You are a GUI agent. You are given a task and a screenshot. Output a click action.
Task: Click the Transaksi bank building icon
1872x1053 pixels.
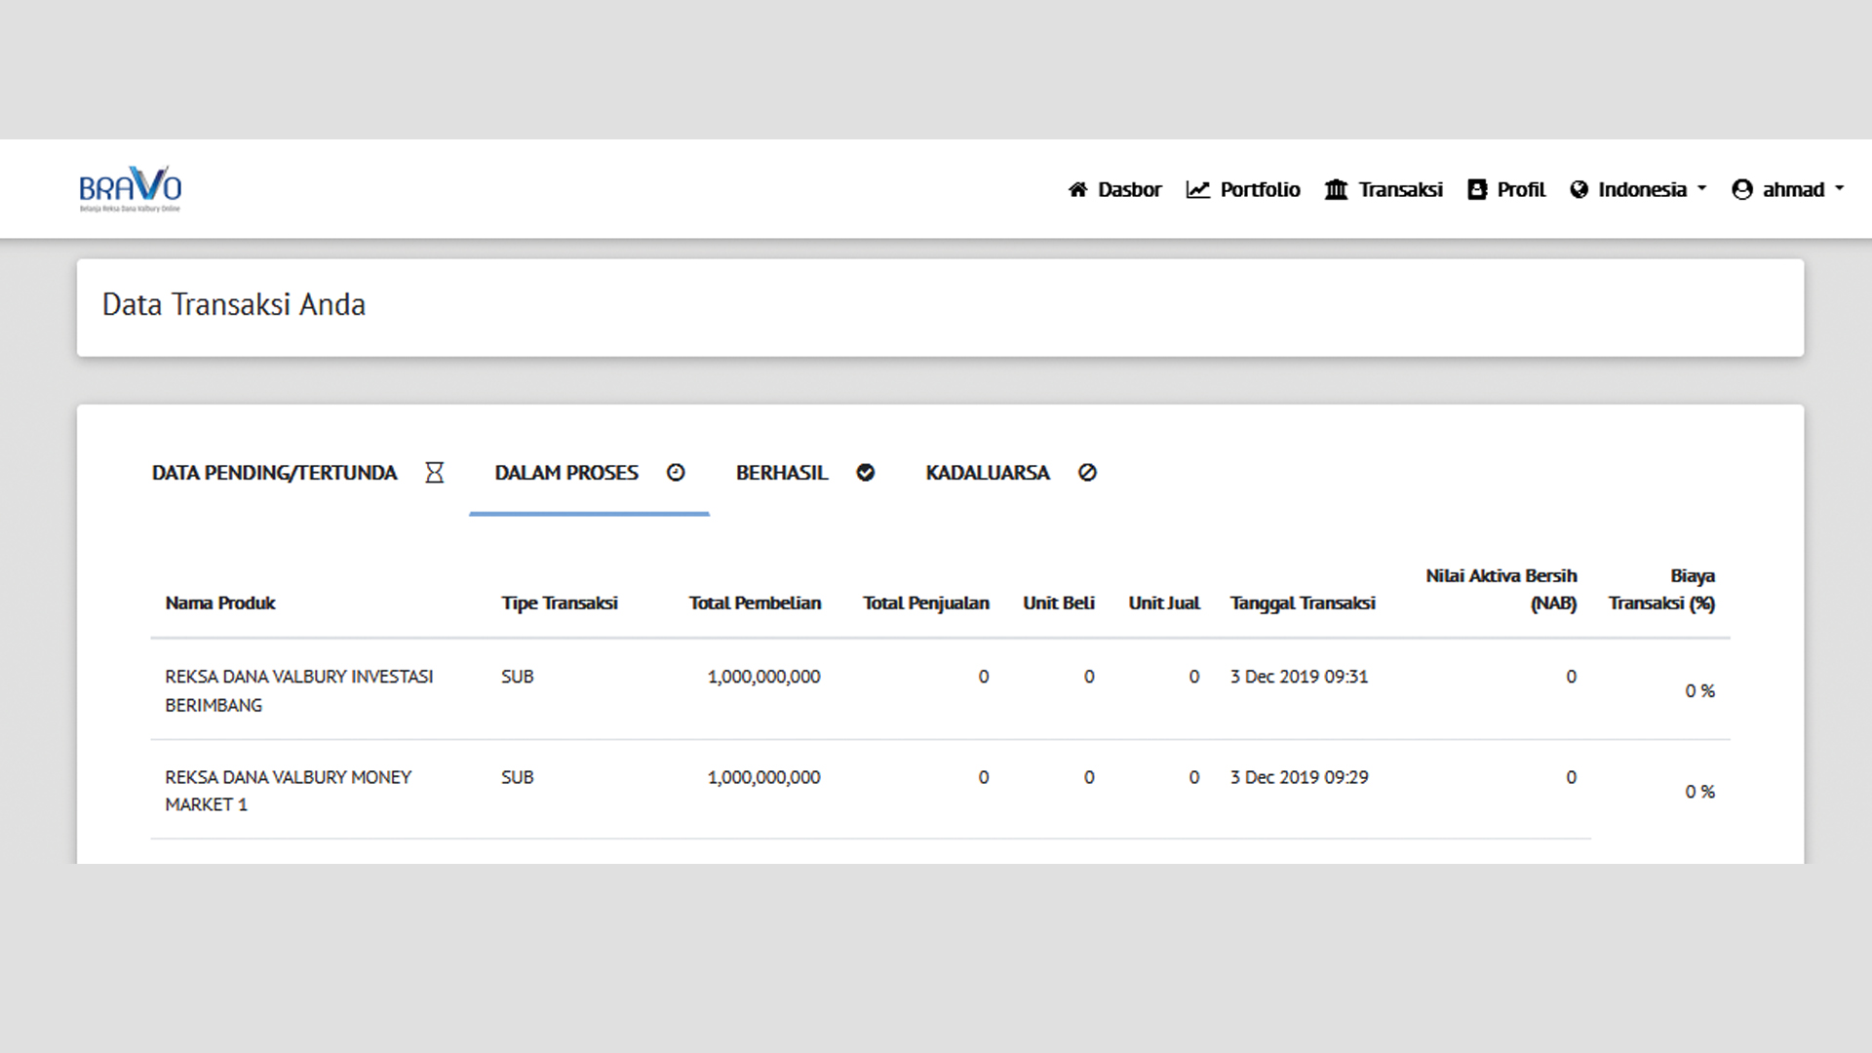click(x=1336, y=190)
